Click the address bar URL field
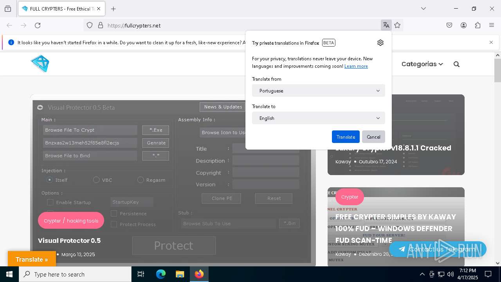The height and width of the screenshot is (282, 501). 243,25
